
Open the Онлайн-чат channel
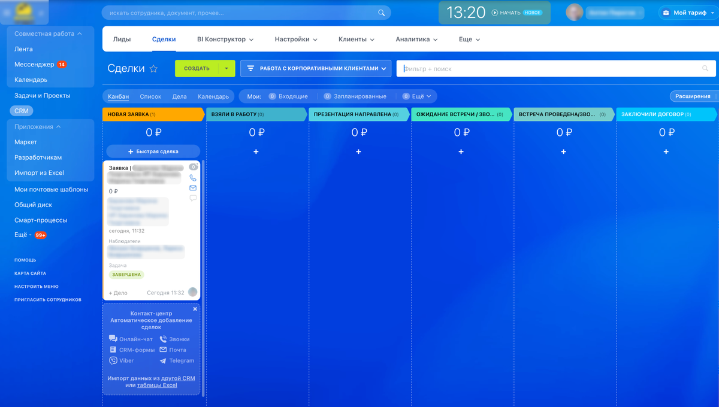click(131, 339)
